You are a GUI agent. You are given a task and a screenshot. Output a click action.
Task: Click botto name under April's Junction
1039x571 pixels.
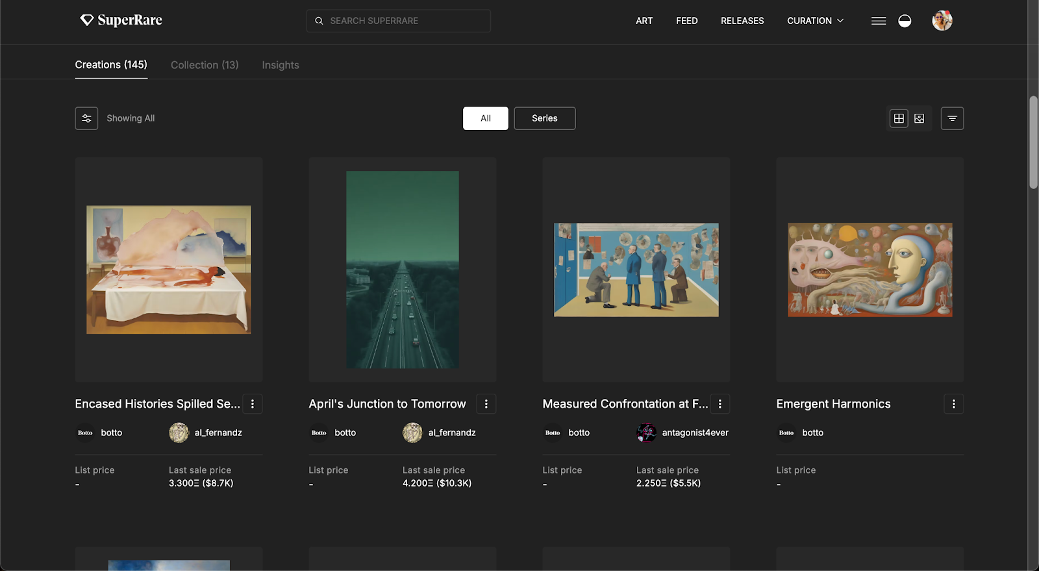(x=345, y=433)
